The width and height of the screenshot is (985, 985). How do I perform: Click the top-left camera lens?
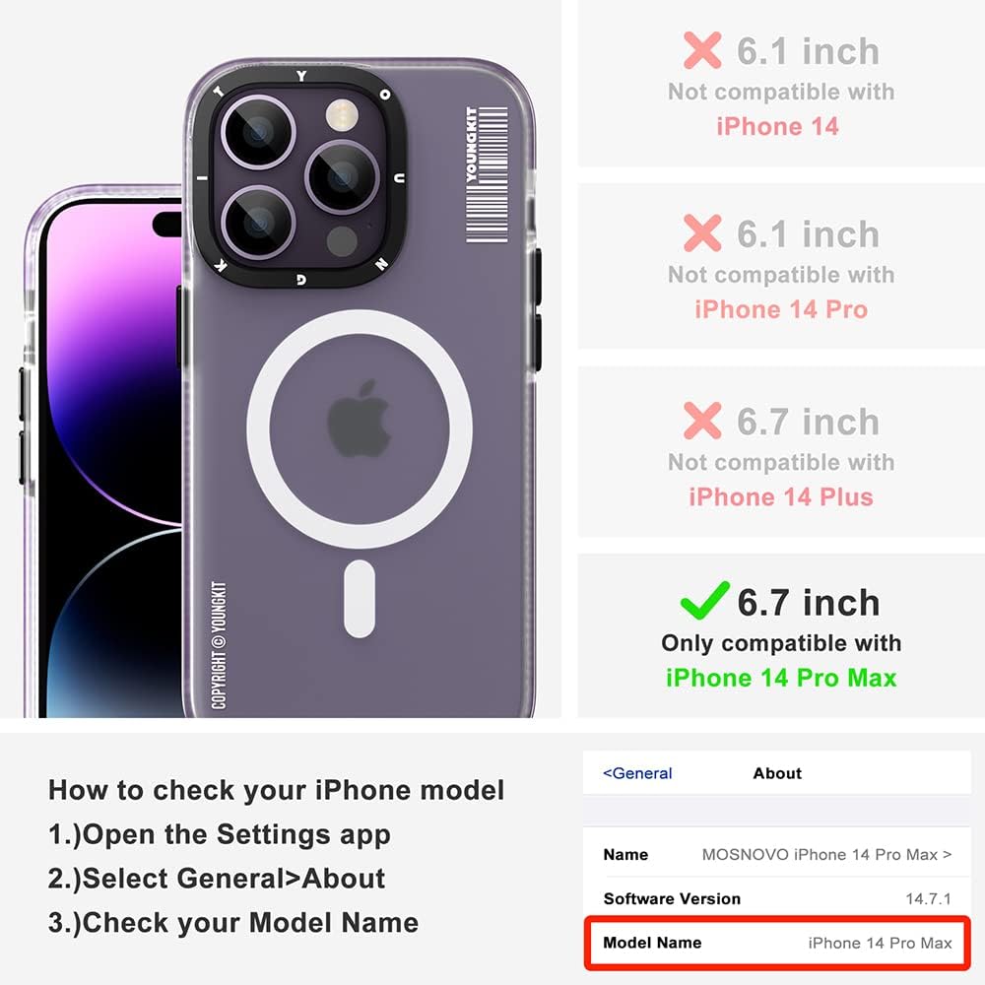257,133
